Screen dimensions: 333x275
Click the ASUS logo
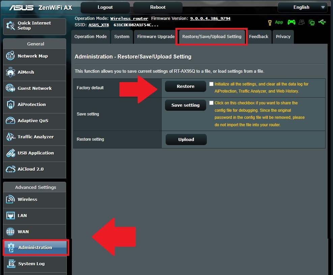click(21, 8)
